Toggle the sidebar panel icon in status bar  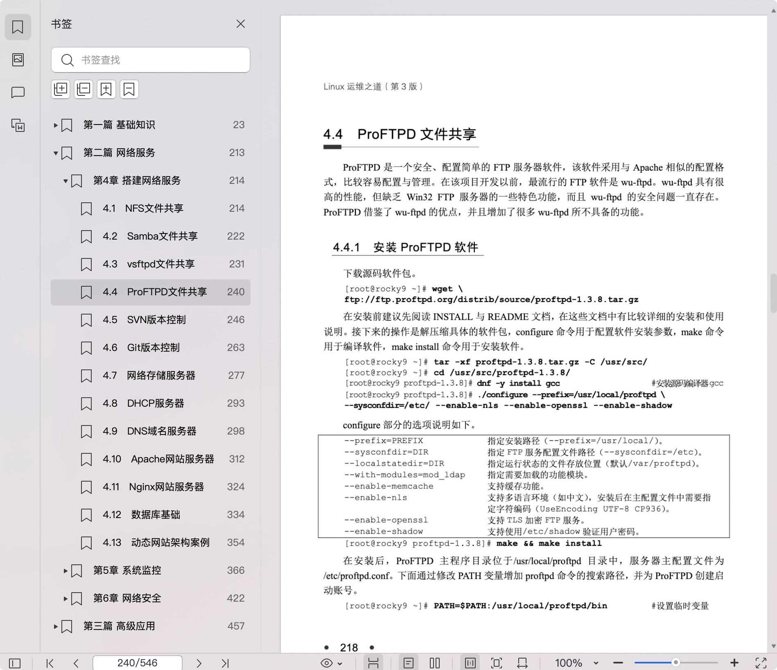[15, 663]
